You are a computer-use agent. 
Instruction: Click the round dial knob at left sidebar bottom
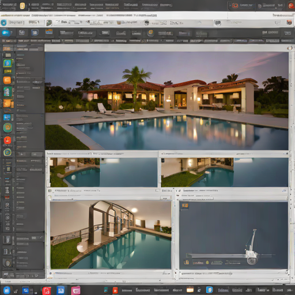(7, 263)
